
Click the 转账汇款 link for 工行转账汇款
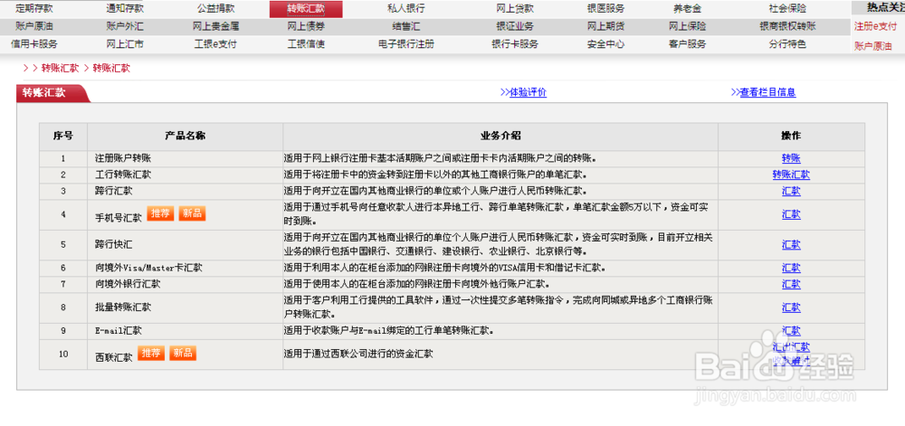click(x=791, y=175)
